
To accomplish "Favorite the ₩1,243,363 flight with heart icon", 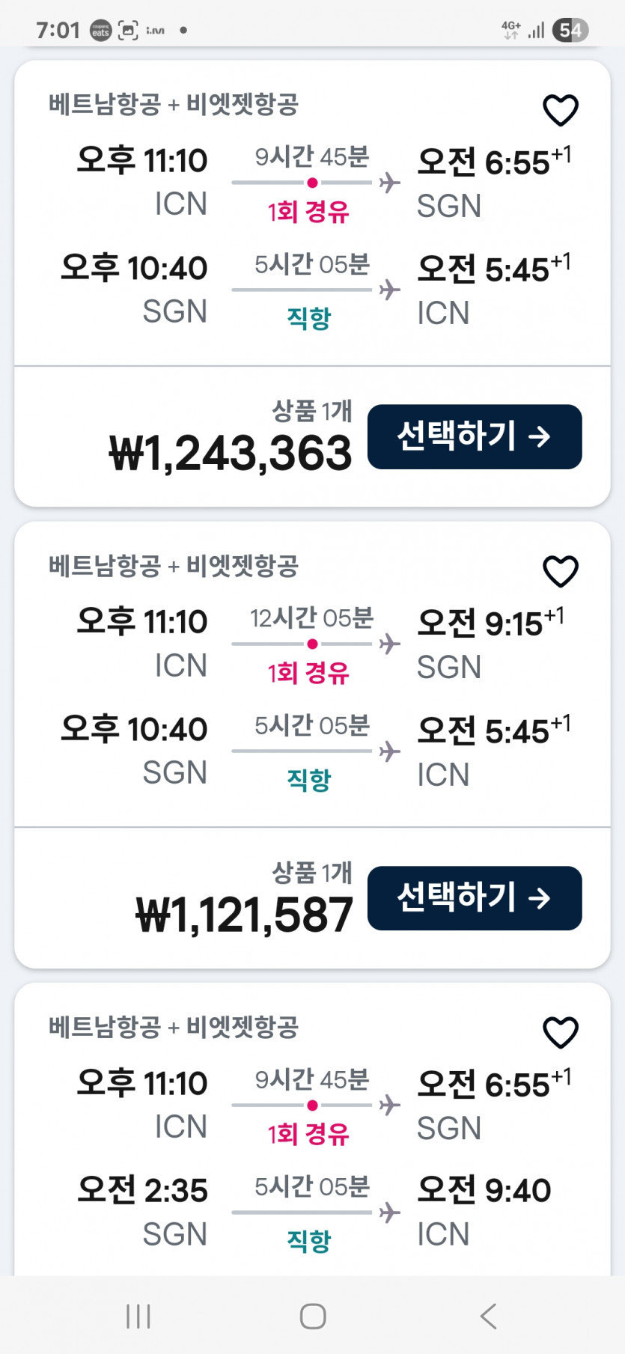I will tap(560, 111).
